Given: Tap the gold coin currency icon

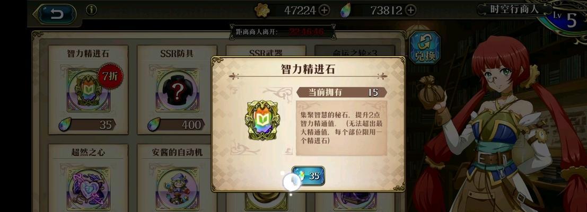Looking at the screenshot, I should (x=262, y=11).
